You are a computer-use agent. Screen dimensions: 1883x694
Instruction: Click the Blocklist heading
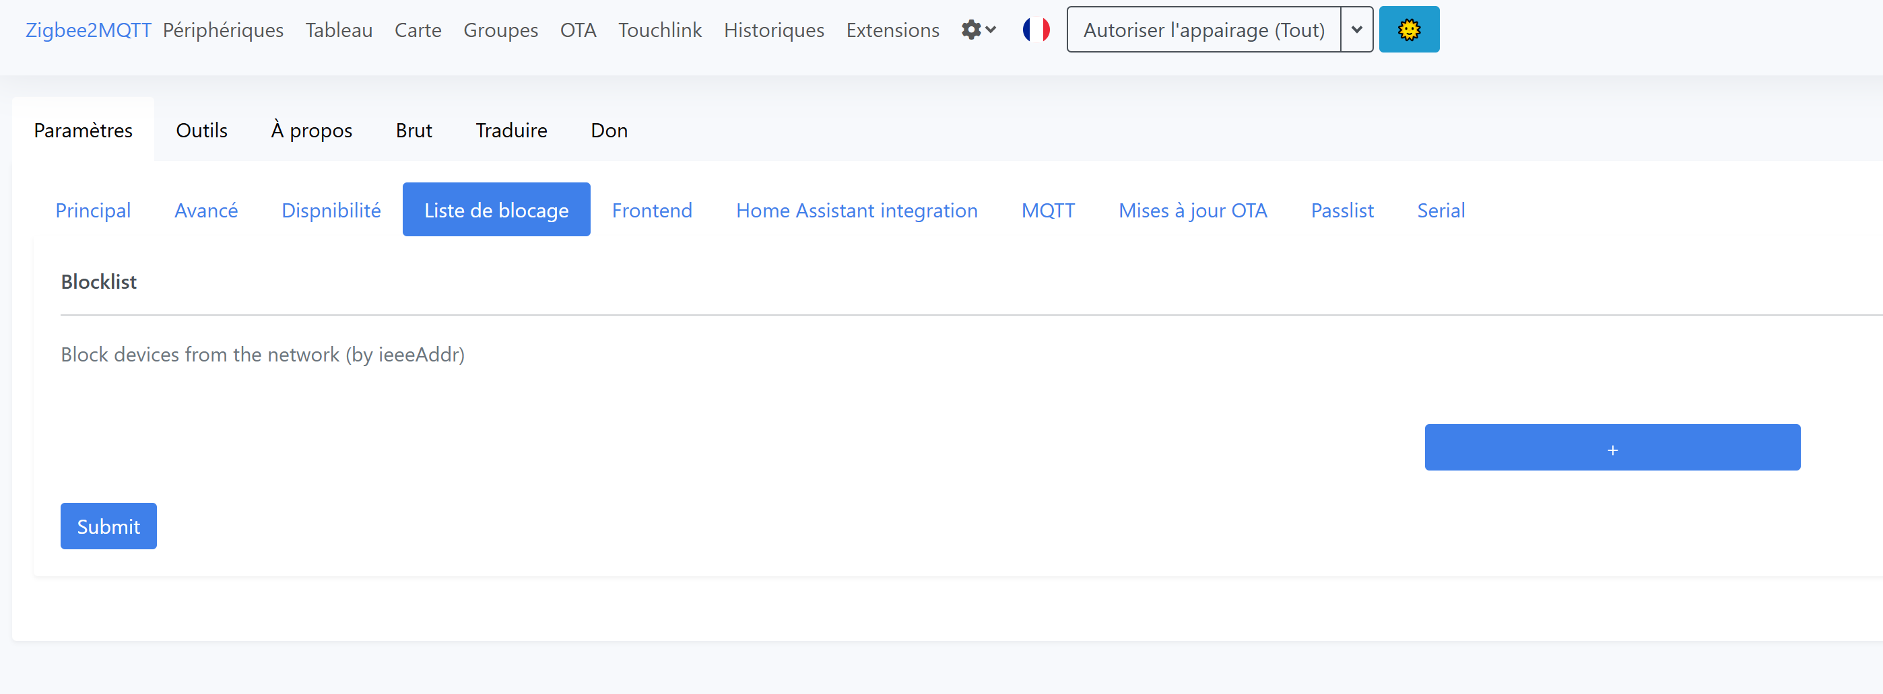99,281
